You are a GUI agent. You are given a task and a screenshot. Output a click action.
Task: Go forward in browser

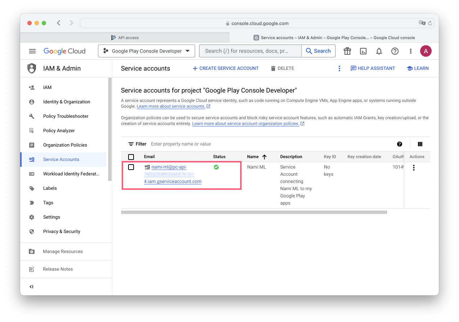(71, 23)
